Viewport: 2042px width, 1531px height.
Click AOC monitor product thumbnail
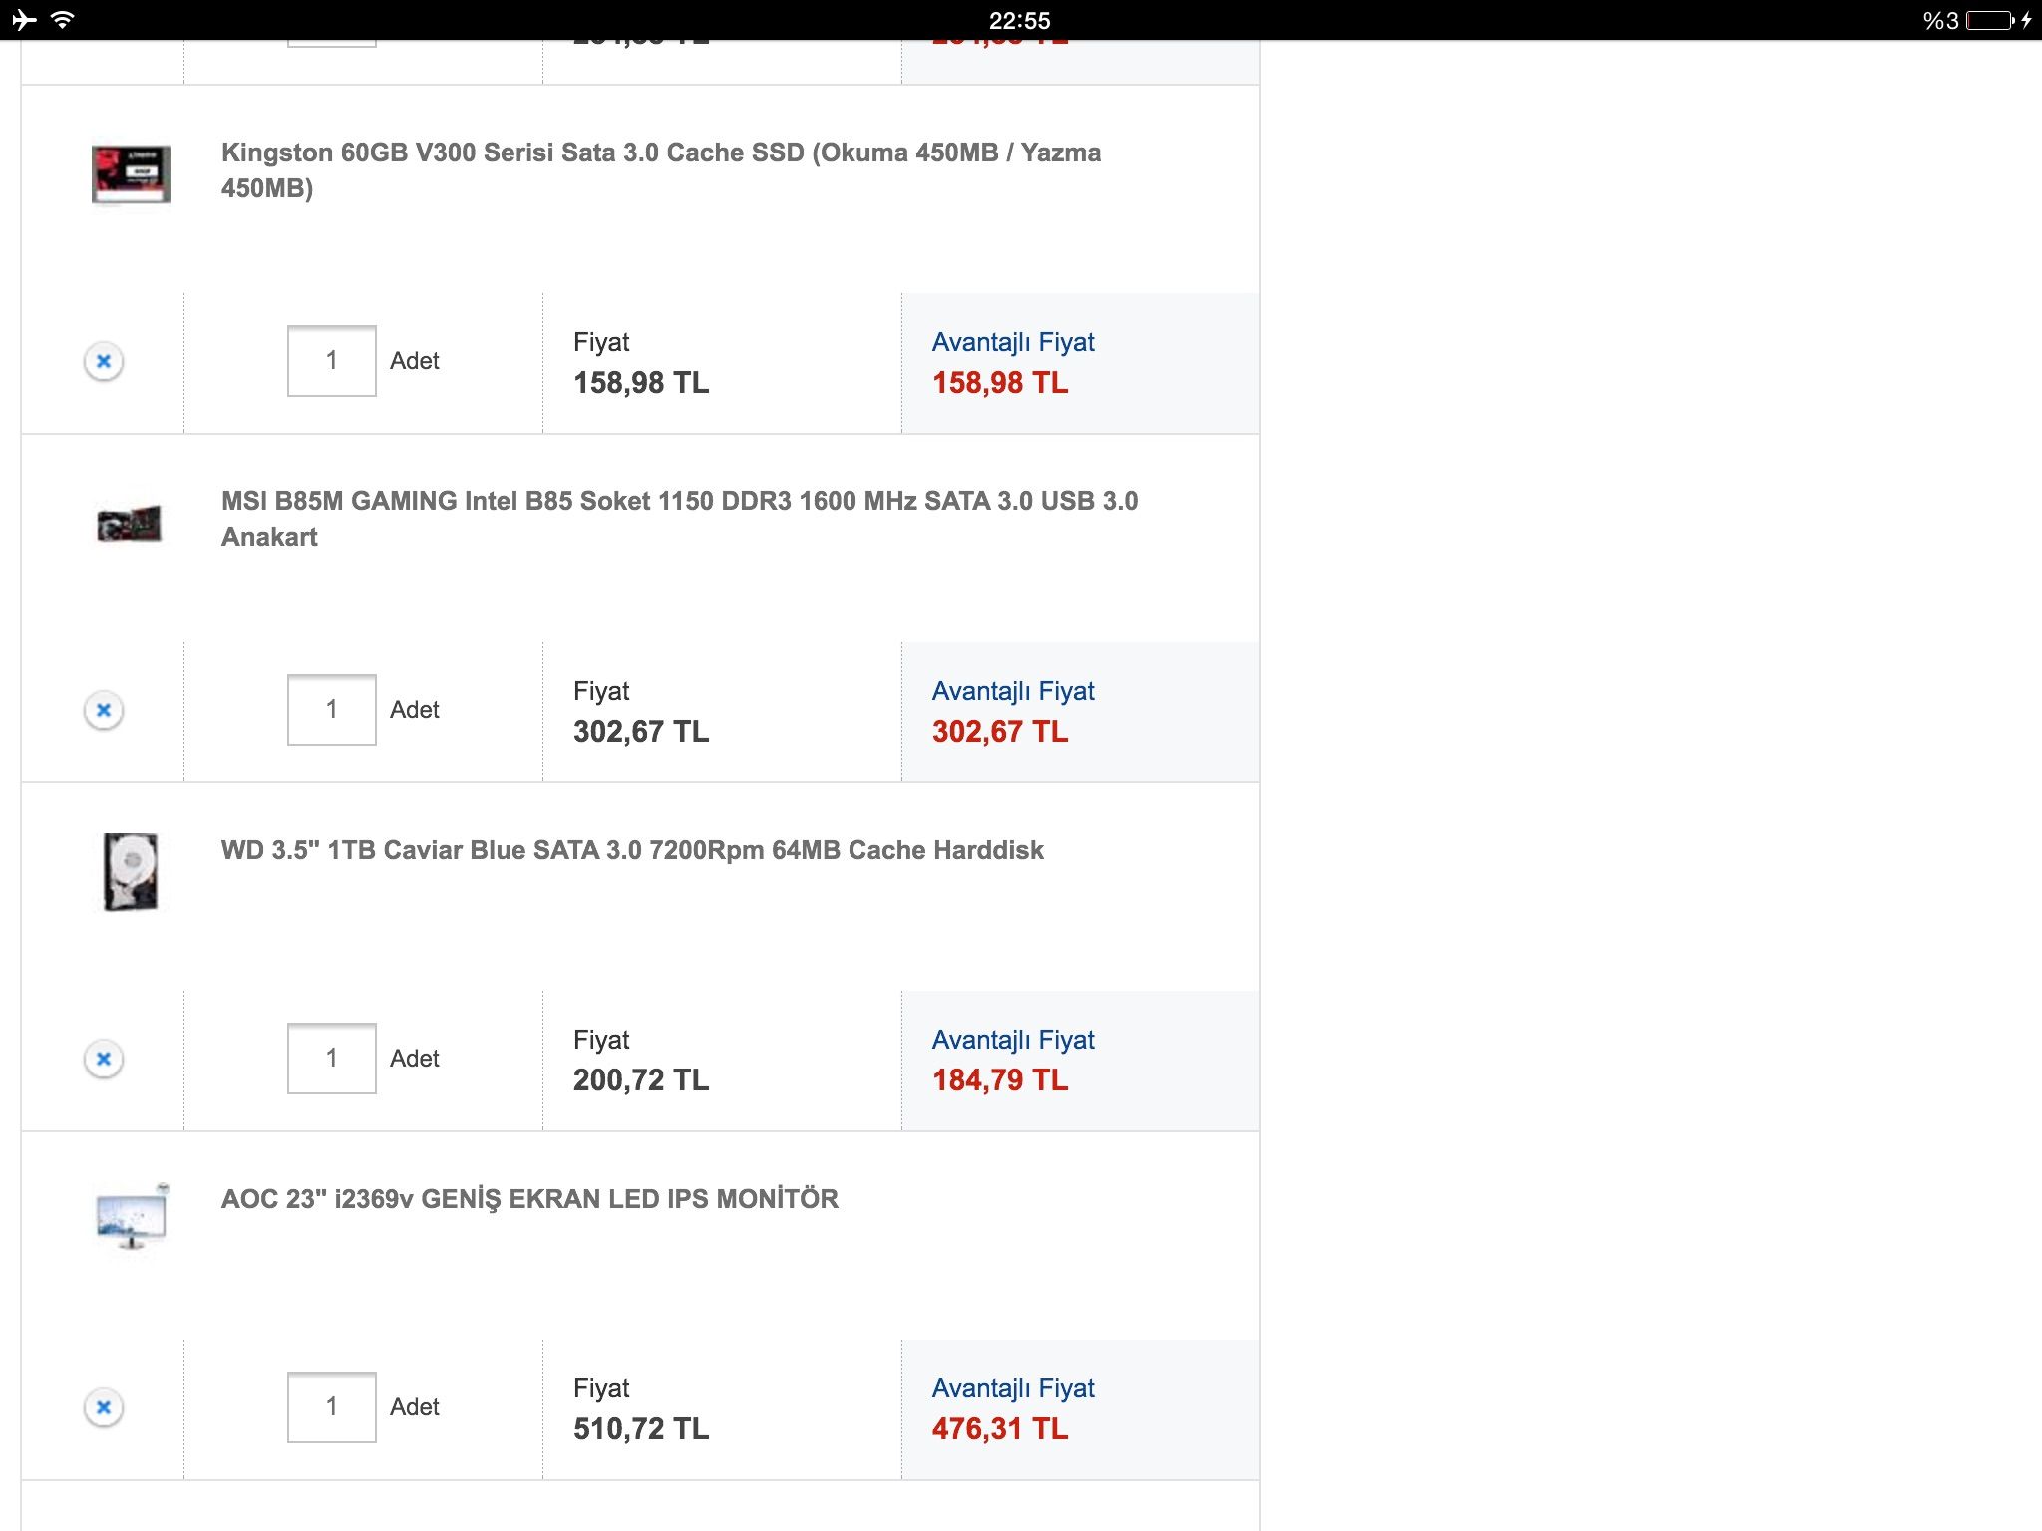[x=132, y=1216]
